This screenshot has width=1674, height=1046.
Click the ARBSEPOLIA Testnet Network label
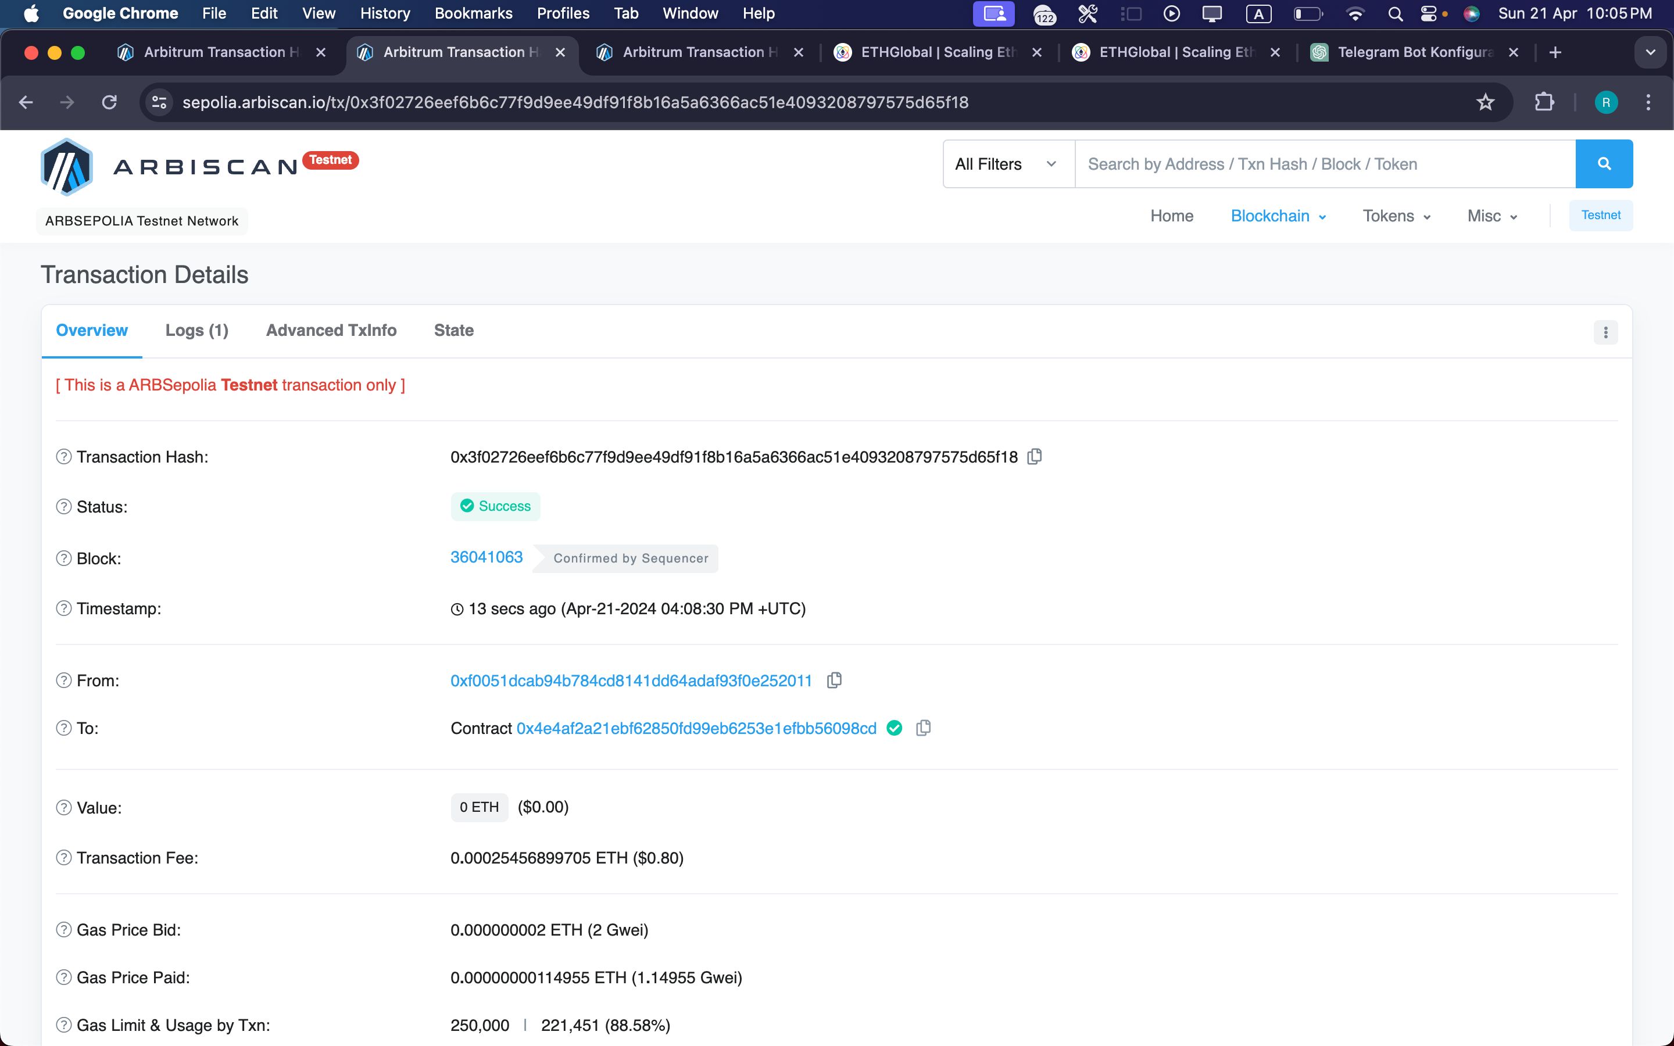pos(142,221)
